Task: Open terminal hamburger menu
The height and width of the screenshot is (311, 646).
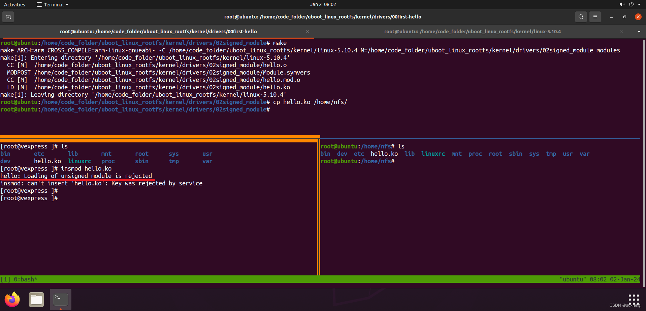Action: 595,17
